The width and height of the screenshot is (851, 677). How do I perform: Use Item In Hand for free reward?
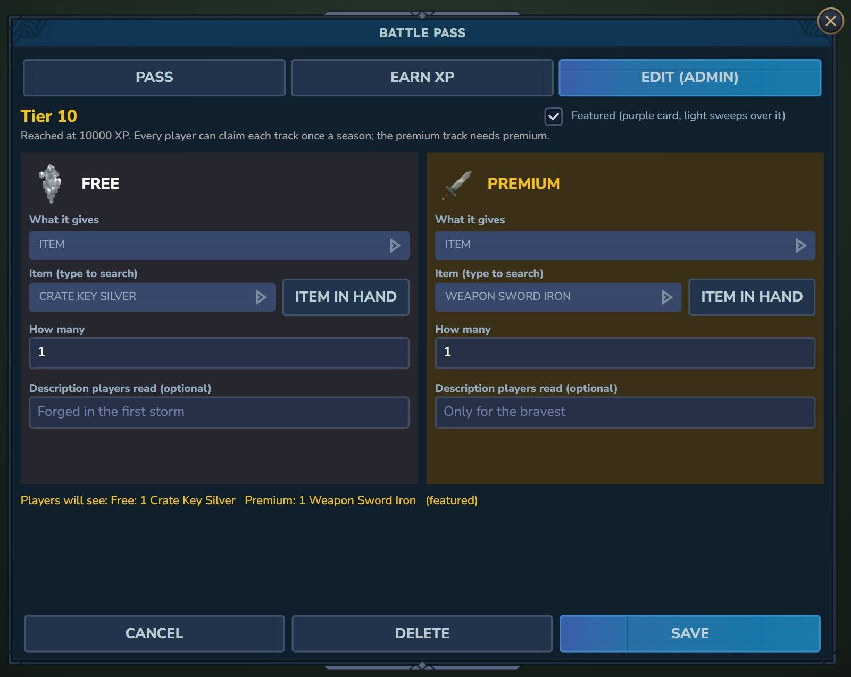[x=346, y=297]
